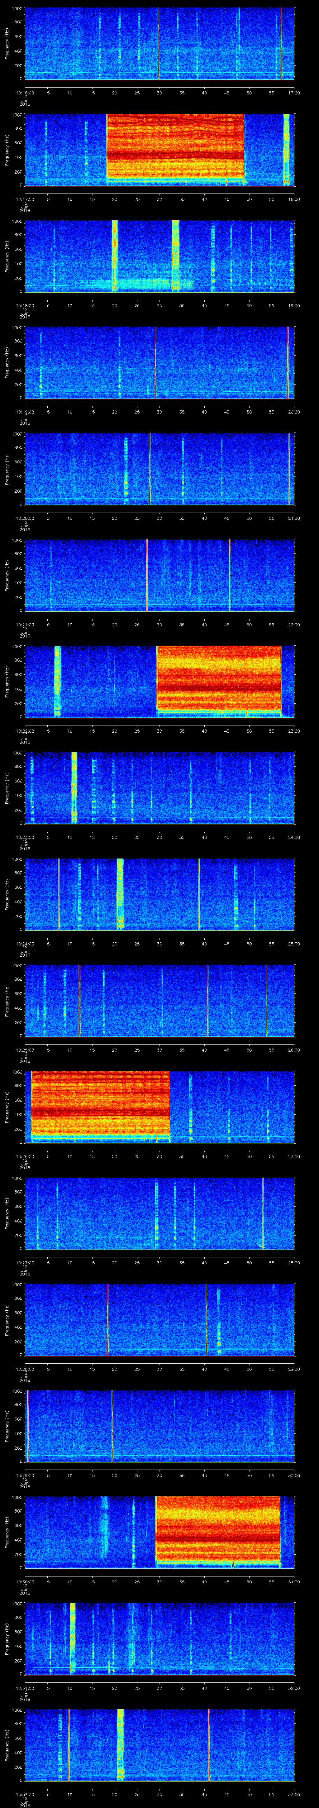Screen dimensions: 319x1808
Task: Select the spectrogram panel starting at 10:18:00
Action: (160, 256)
